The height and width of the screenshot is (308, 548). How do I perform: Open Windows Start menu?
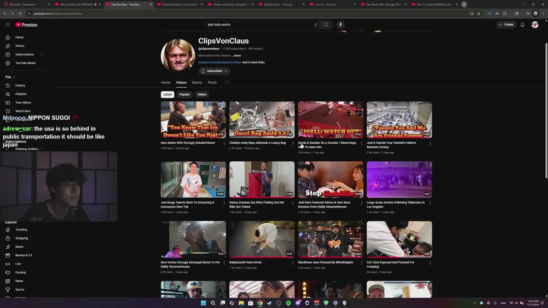click(203, 303)
